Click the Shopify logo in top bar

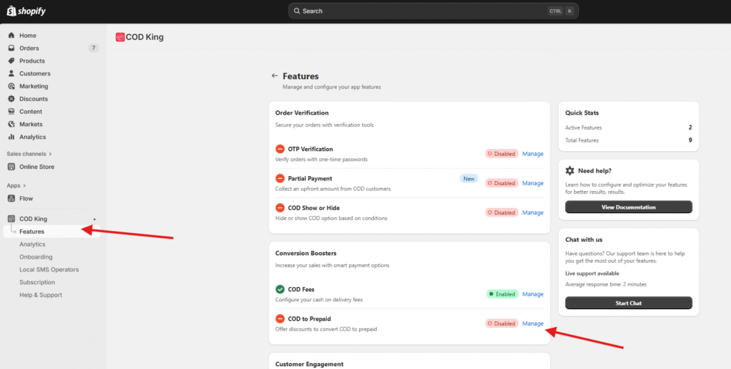coord(26,11)
